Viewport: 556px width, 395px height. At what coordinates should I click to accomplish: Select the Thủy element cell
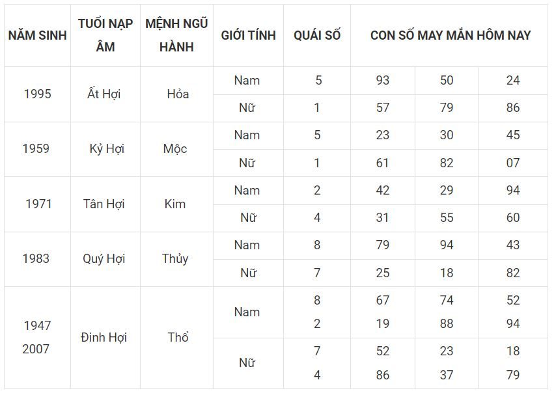click(175, 258)
